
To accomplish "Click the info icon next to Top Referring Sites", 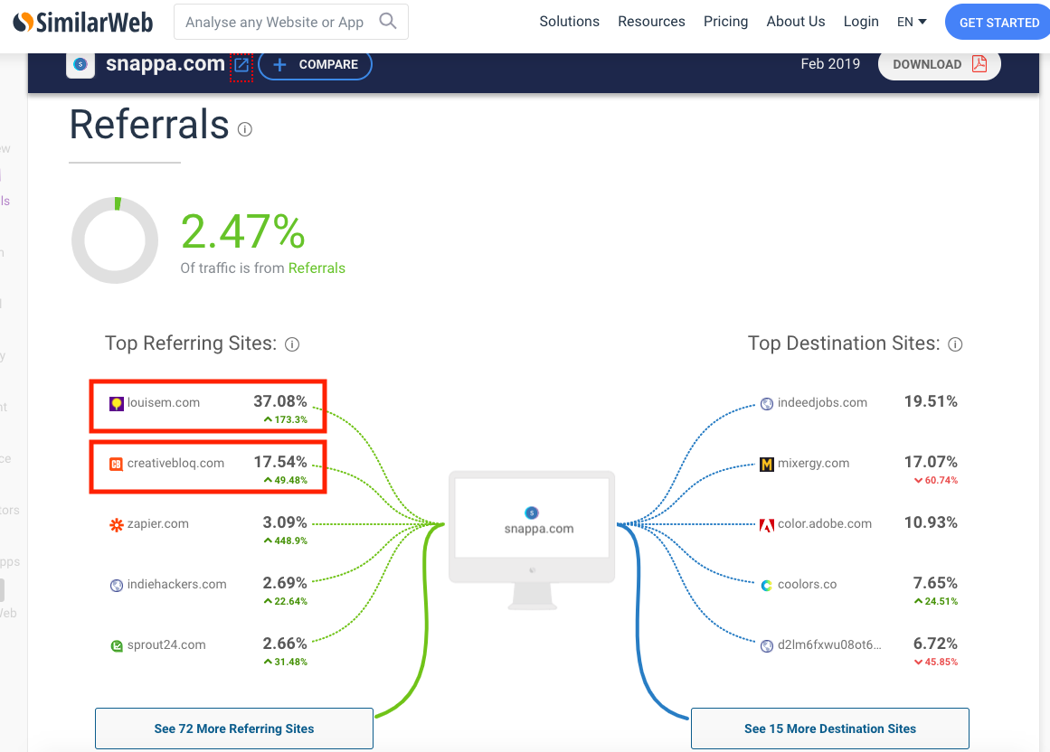I will 292,343.
